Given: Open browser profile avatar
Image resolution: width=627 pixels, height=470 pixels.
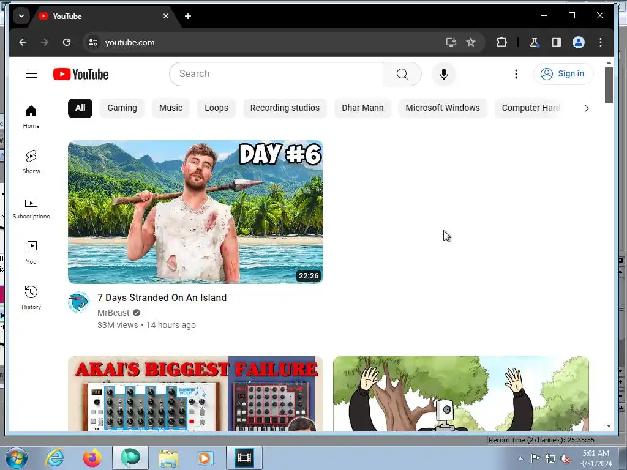Looking at the screenshot, I should point(578,42).
